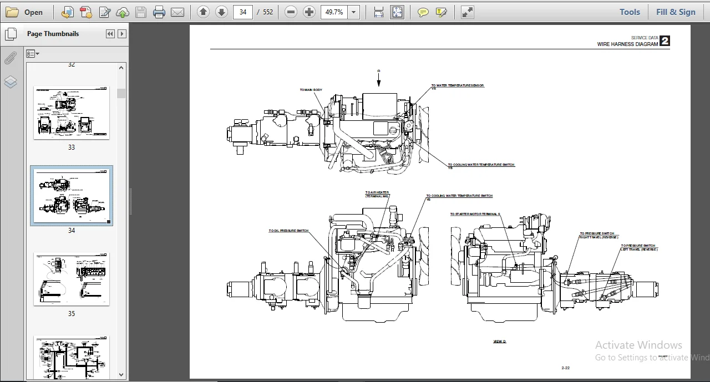This screenshot has height=382, width=710.
Task: Select the partly visible page 36 thumbnail
Action: 72,357
